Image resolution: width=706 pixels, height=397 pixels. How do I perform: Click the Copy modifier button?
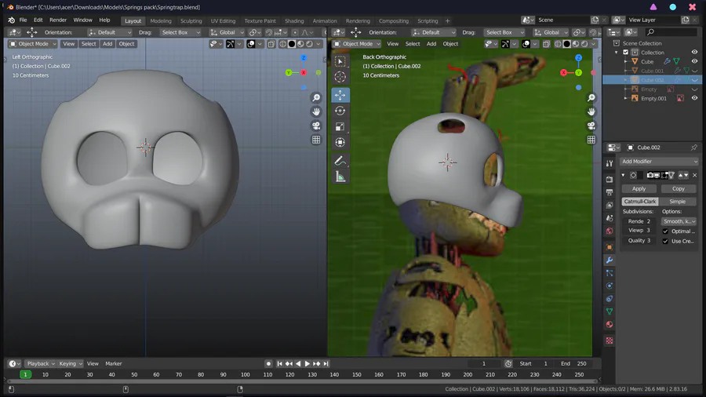(678, 188)
